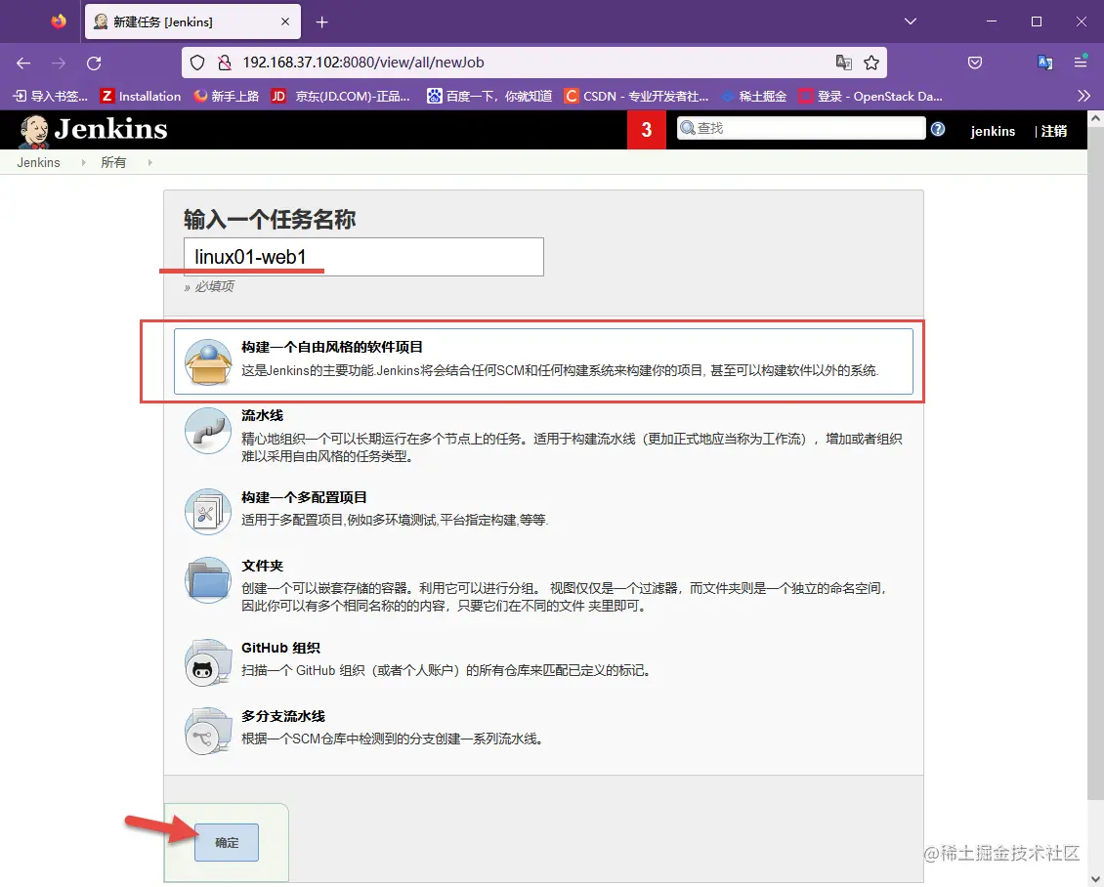
Task: Select the 流水线 project type
Action: coord(543,435)
